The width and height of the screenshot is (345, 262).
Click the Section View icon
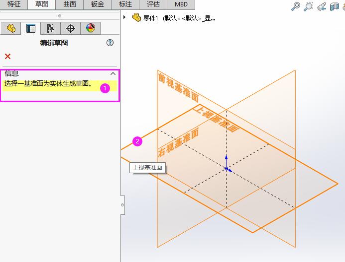pos(335,6)
